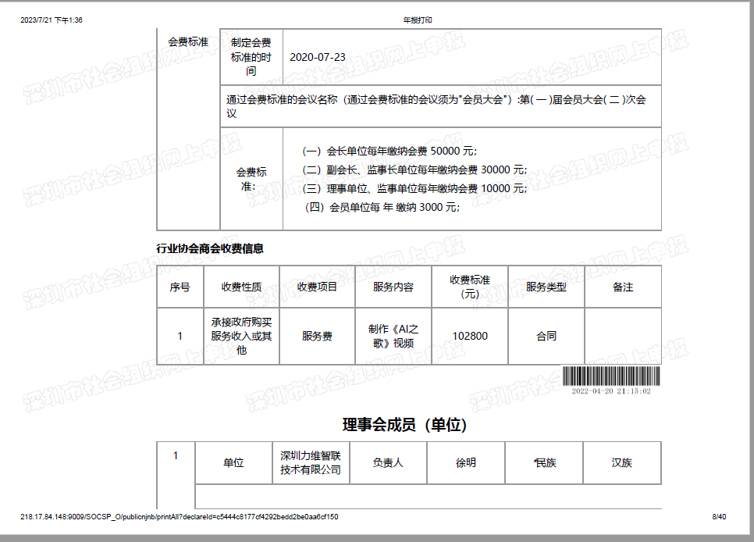Click the "收费项目" column header
Image resolution: width=754 pixels, height=542 pixels.
(x=317, y=287)
